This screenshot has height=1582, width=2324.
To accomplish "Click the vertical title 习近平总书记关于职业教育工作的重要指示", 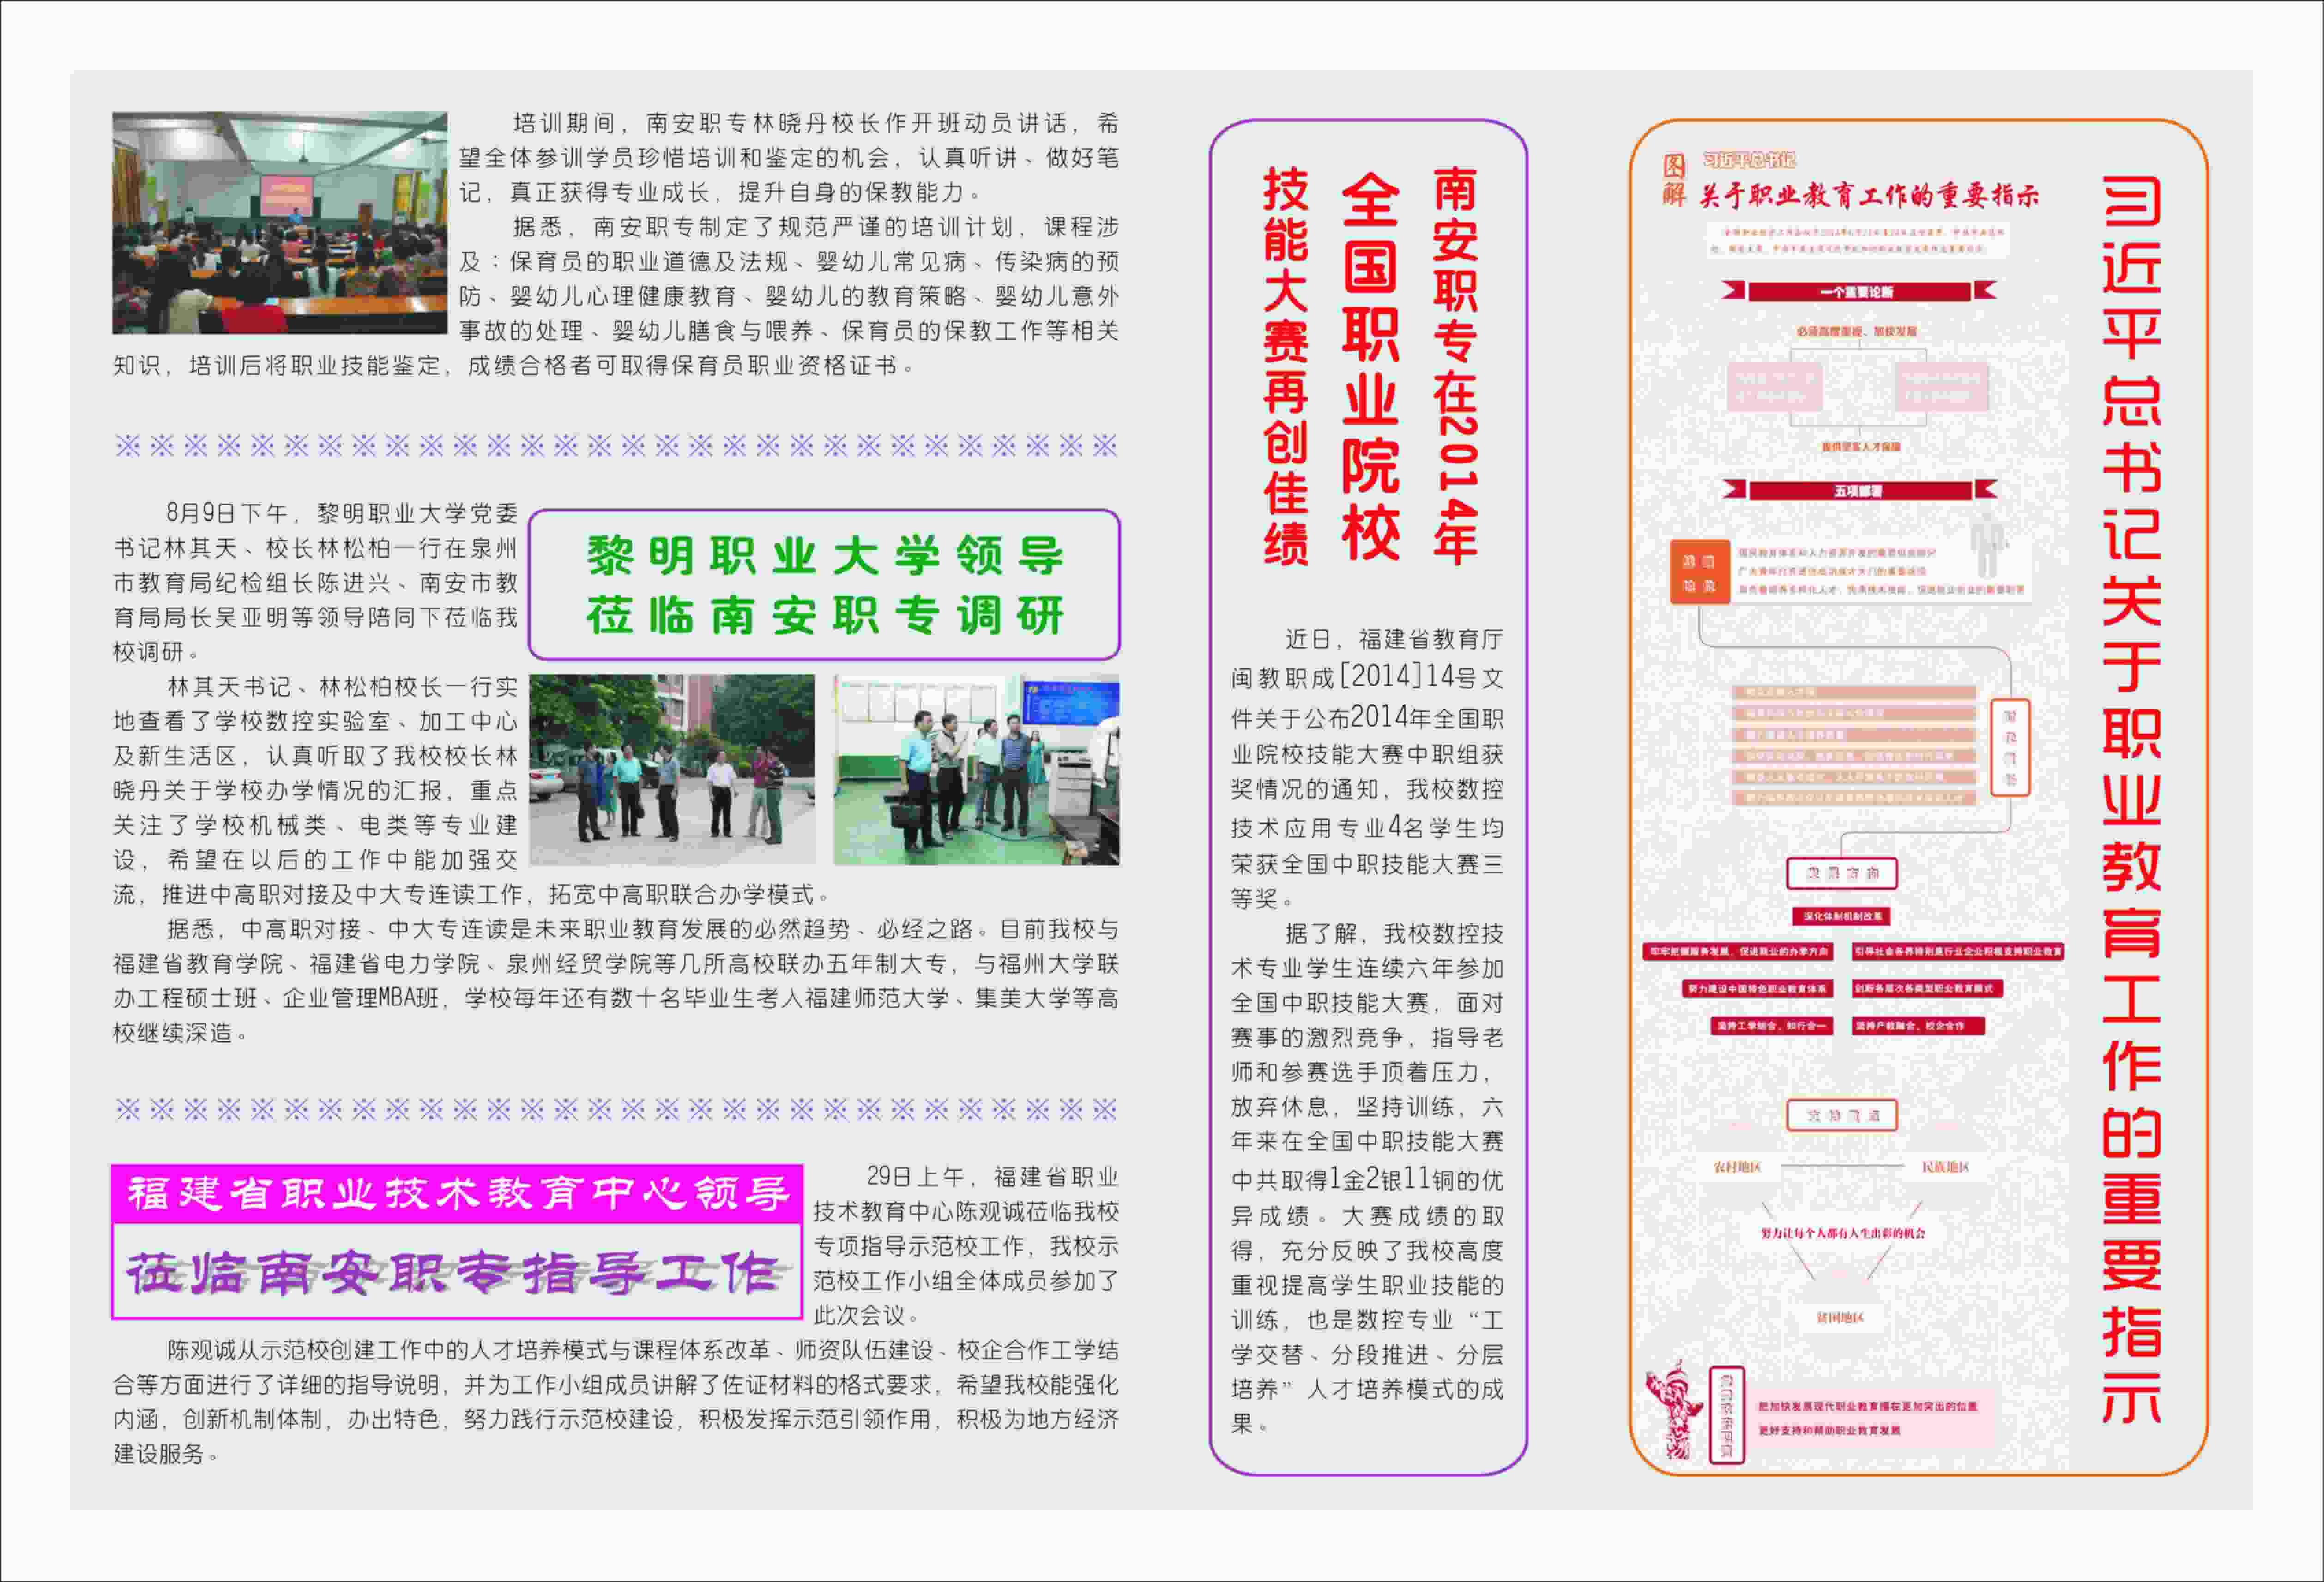I will [2131, 800].
